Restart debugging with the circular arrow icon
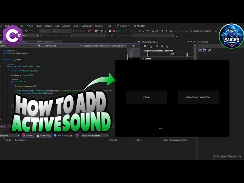244x183 pixels. [x=118, y=31]
